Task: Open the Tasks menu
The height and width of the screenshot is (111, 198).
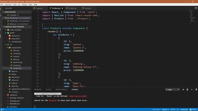Action: (30, 4)
